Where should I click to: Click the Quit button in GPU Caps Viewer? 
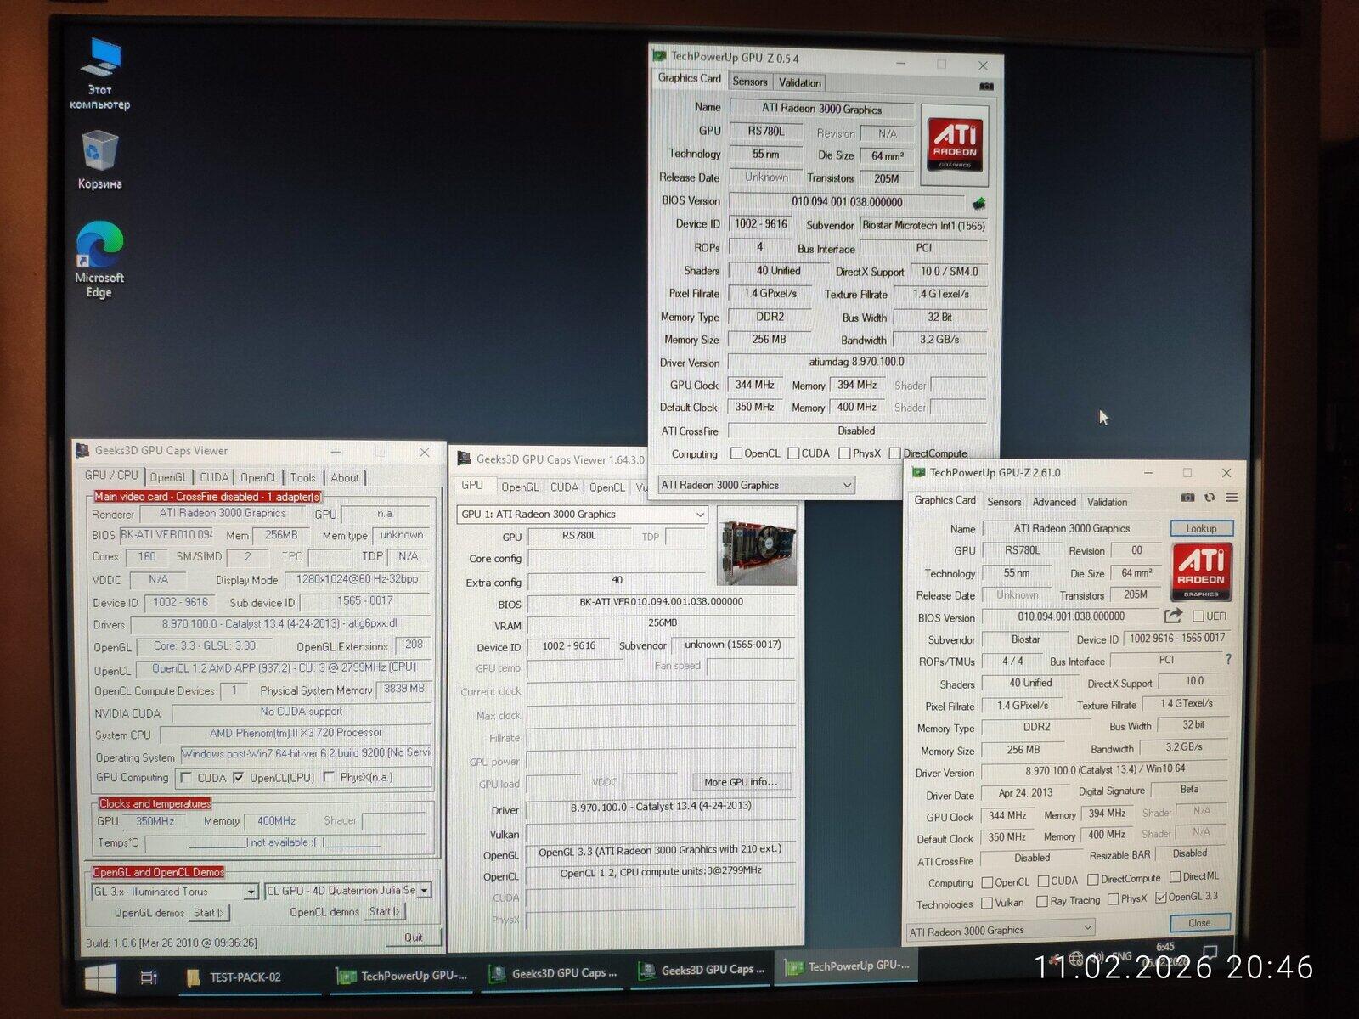tap(414, 937)
